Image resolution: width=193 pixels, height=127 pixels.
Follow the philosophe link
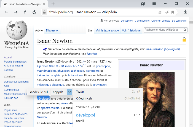(x=103, y=66)
